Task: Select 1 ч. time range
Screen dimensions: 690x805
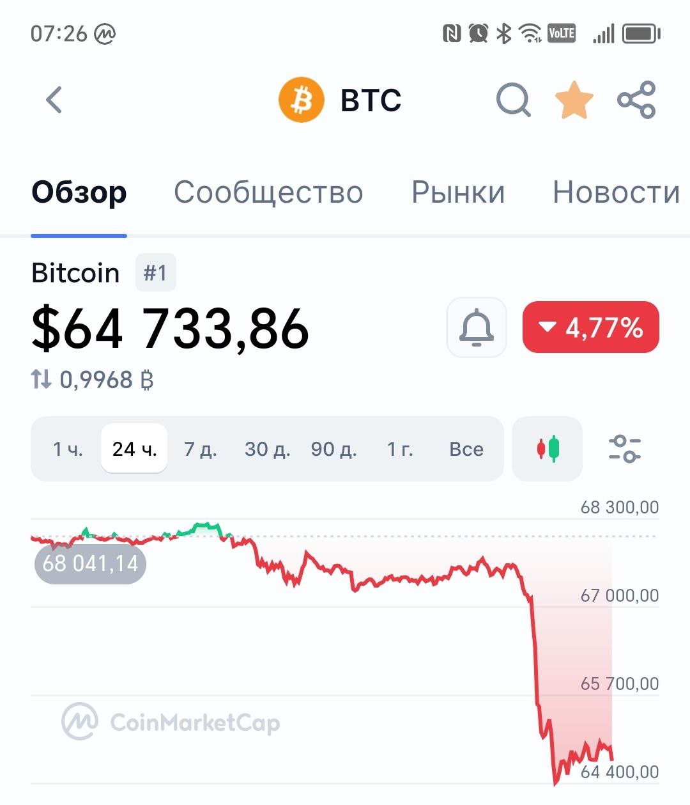Action: [68, 449]
